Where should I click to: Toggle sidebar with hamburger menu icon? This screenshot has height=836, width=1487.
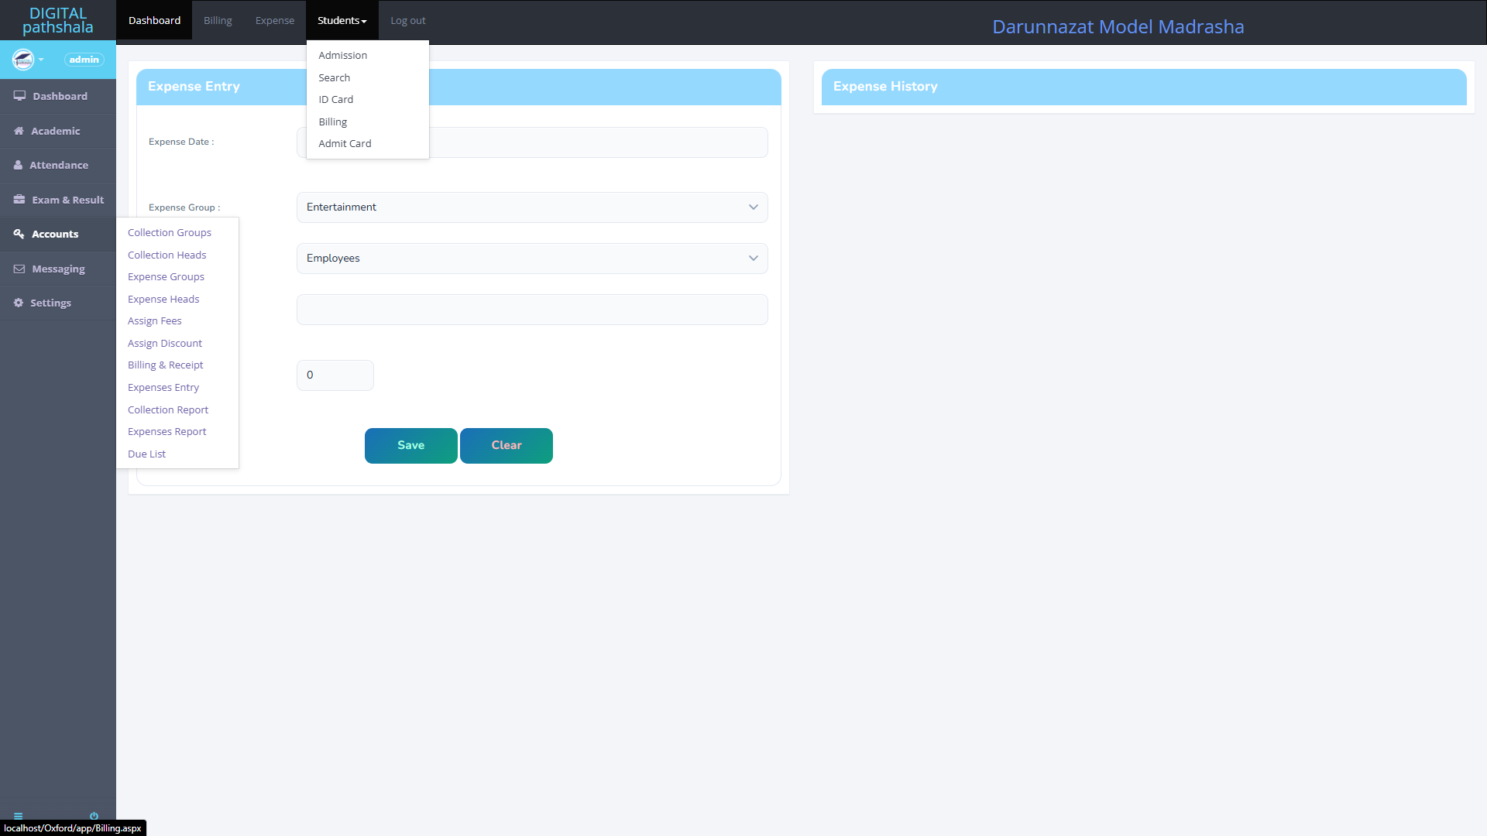19,816
